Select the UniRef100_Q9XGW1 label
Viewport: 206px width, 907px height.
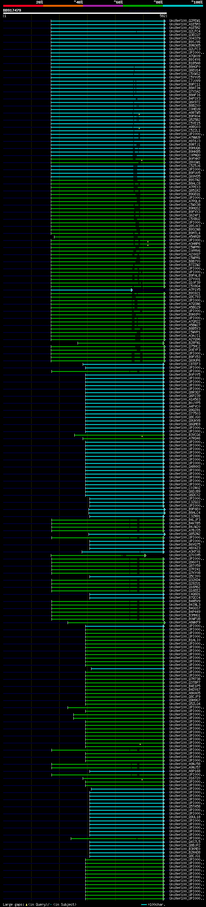coord(185,162)
